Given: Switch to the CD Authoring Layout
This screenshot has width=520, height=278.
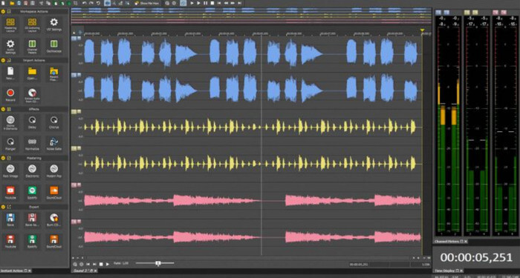Looking at the screenshot, I should pyautogui.click(x=32, y=24).
